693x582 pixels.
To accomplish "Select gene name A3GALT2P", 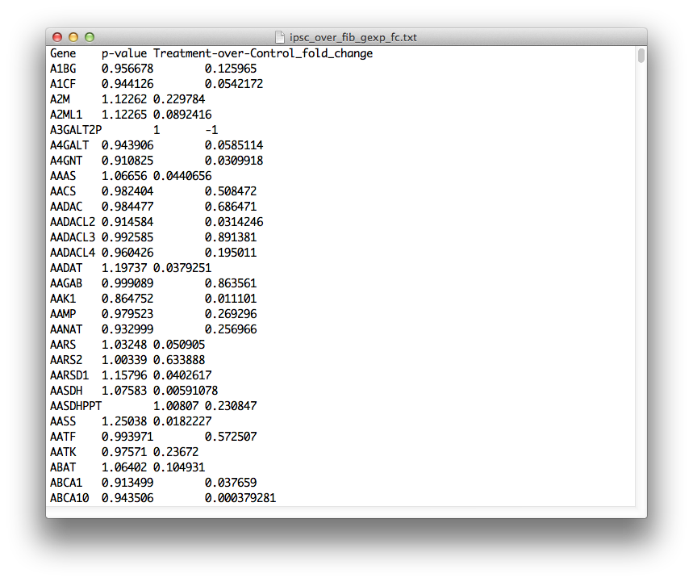I will [76, 130].
